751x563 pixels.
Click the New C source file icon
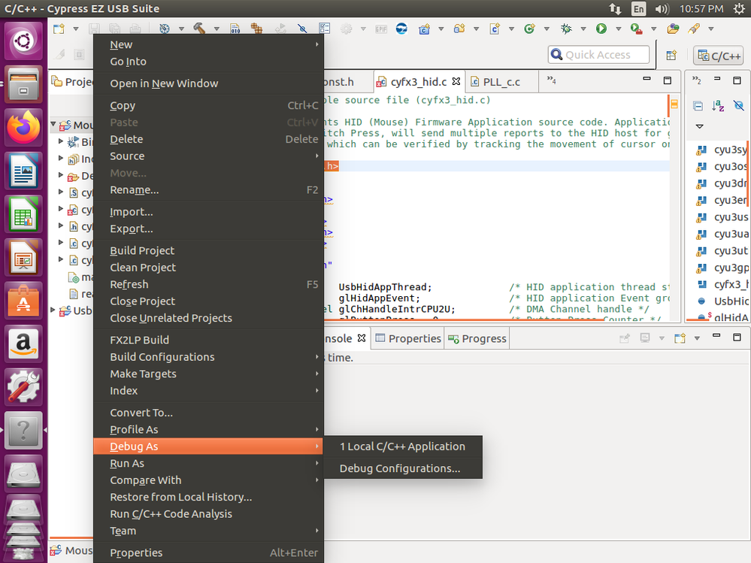pyautogui.click(x=495, y=29)
